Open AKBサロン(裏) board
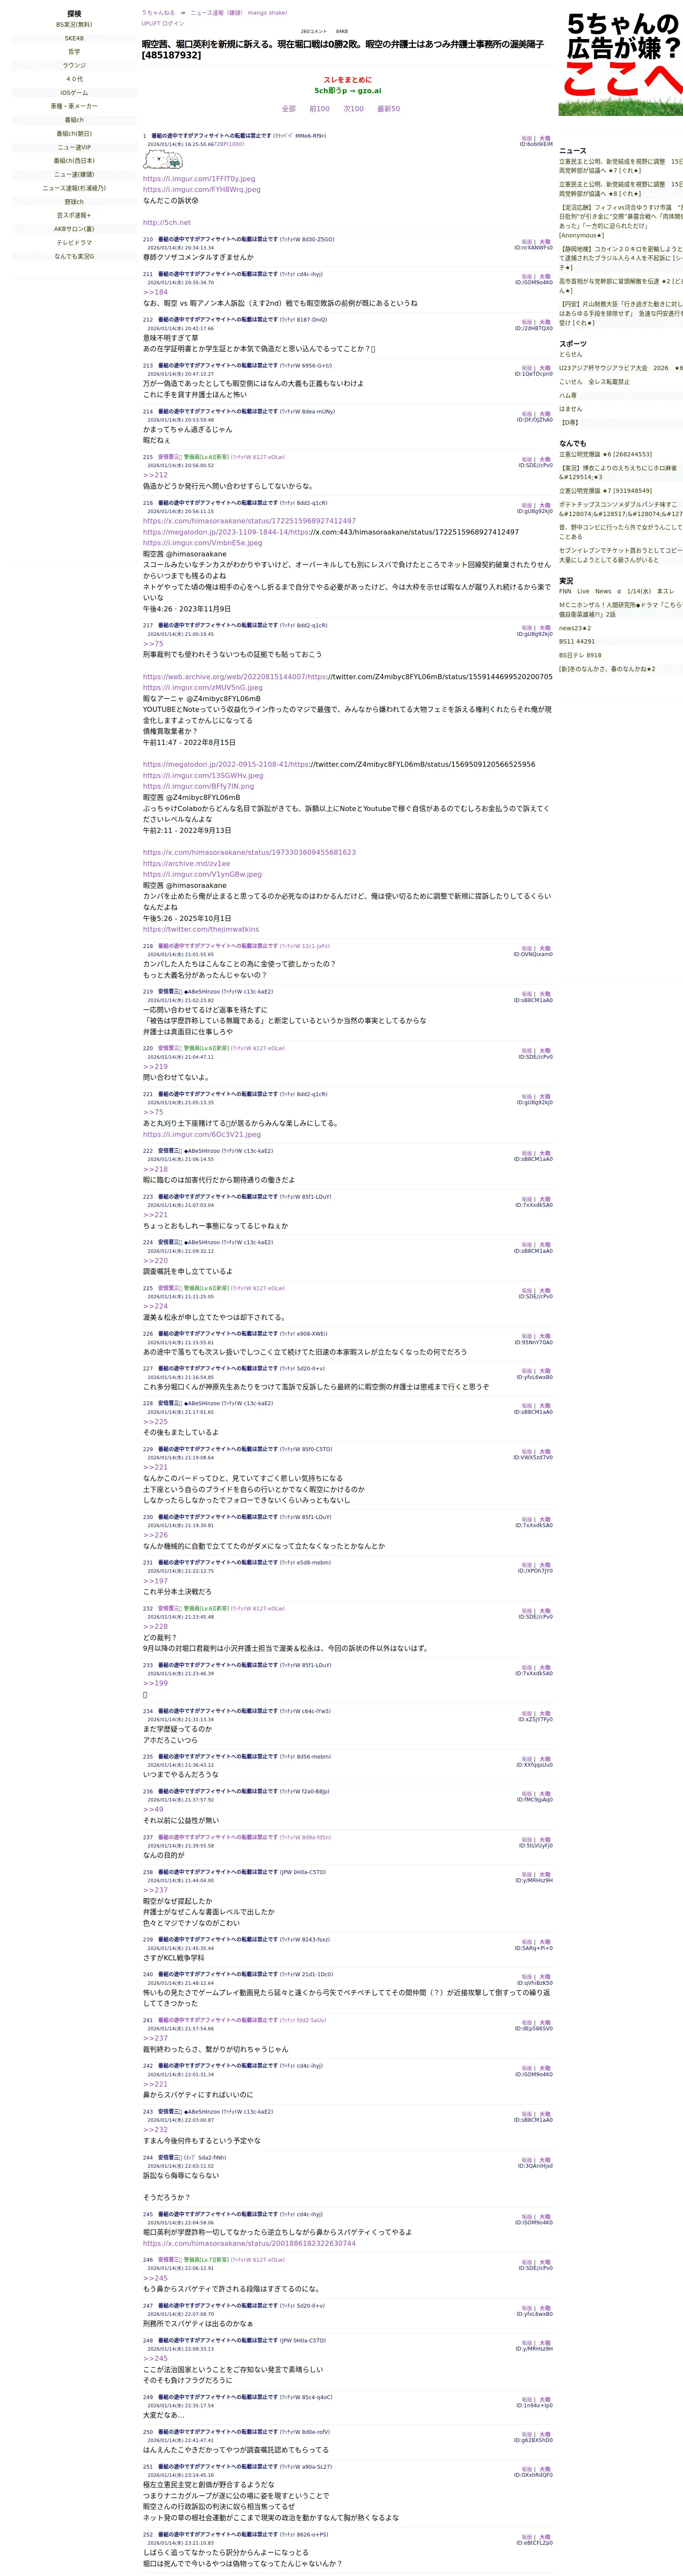The height and width of the screenshot is (2576, 683). click(x=74, y=229)
